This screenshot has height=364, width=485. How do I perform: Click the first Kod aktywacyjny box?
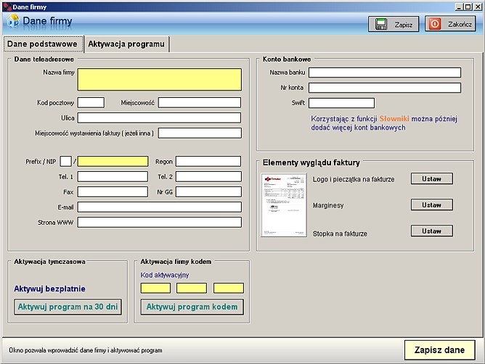point(155,288)
